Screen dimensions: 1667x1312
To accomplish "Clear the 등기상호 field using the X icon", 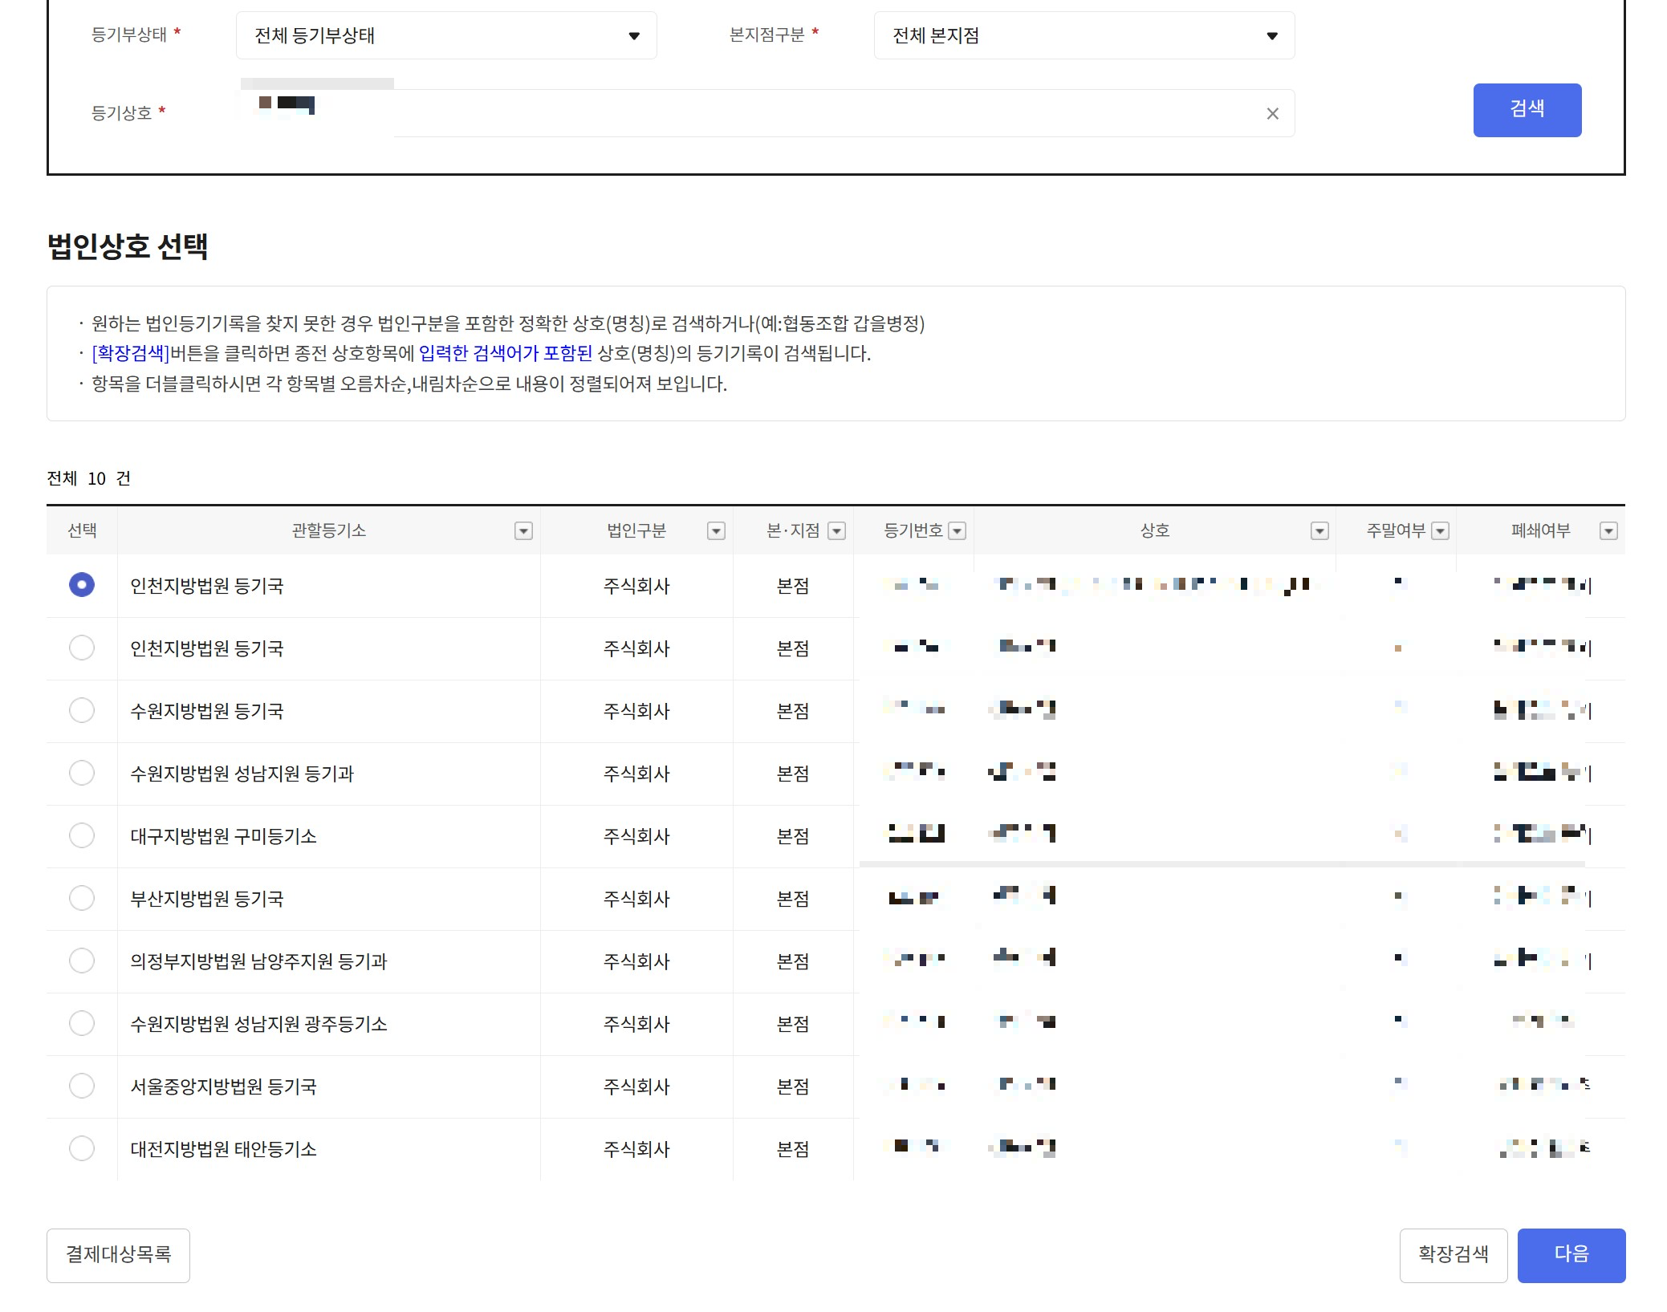I will (x=1273, y=114).
